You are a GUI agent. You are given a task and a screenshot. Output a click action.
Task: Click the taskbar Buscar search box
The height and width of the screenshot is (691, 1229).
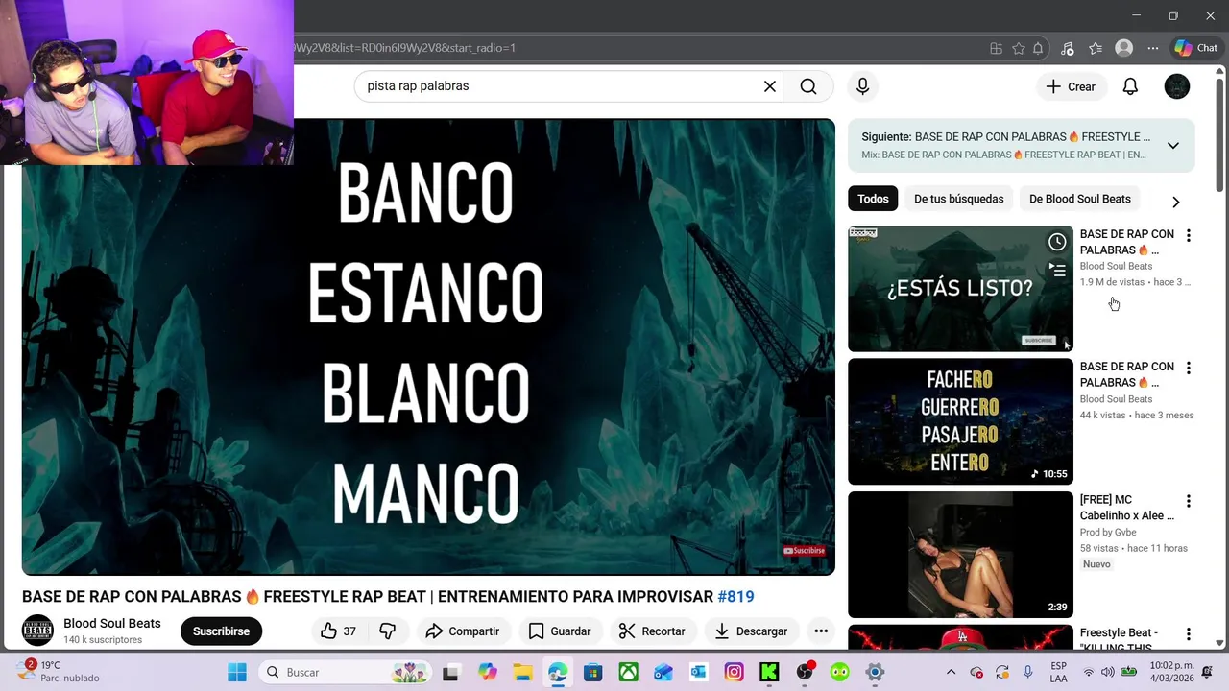coord(347,673)
